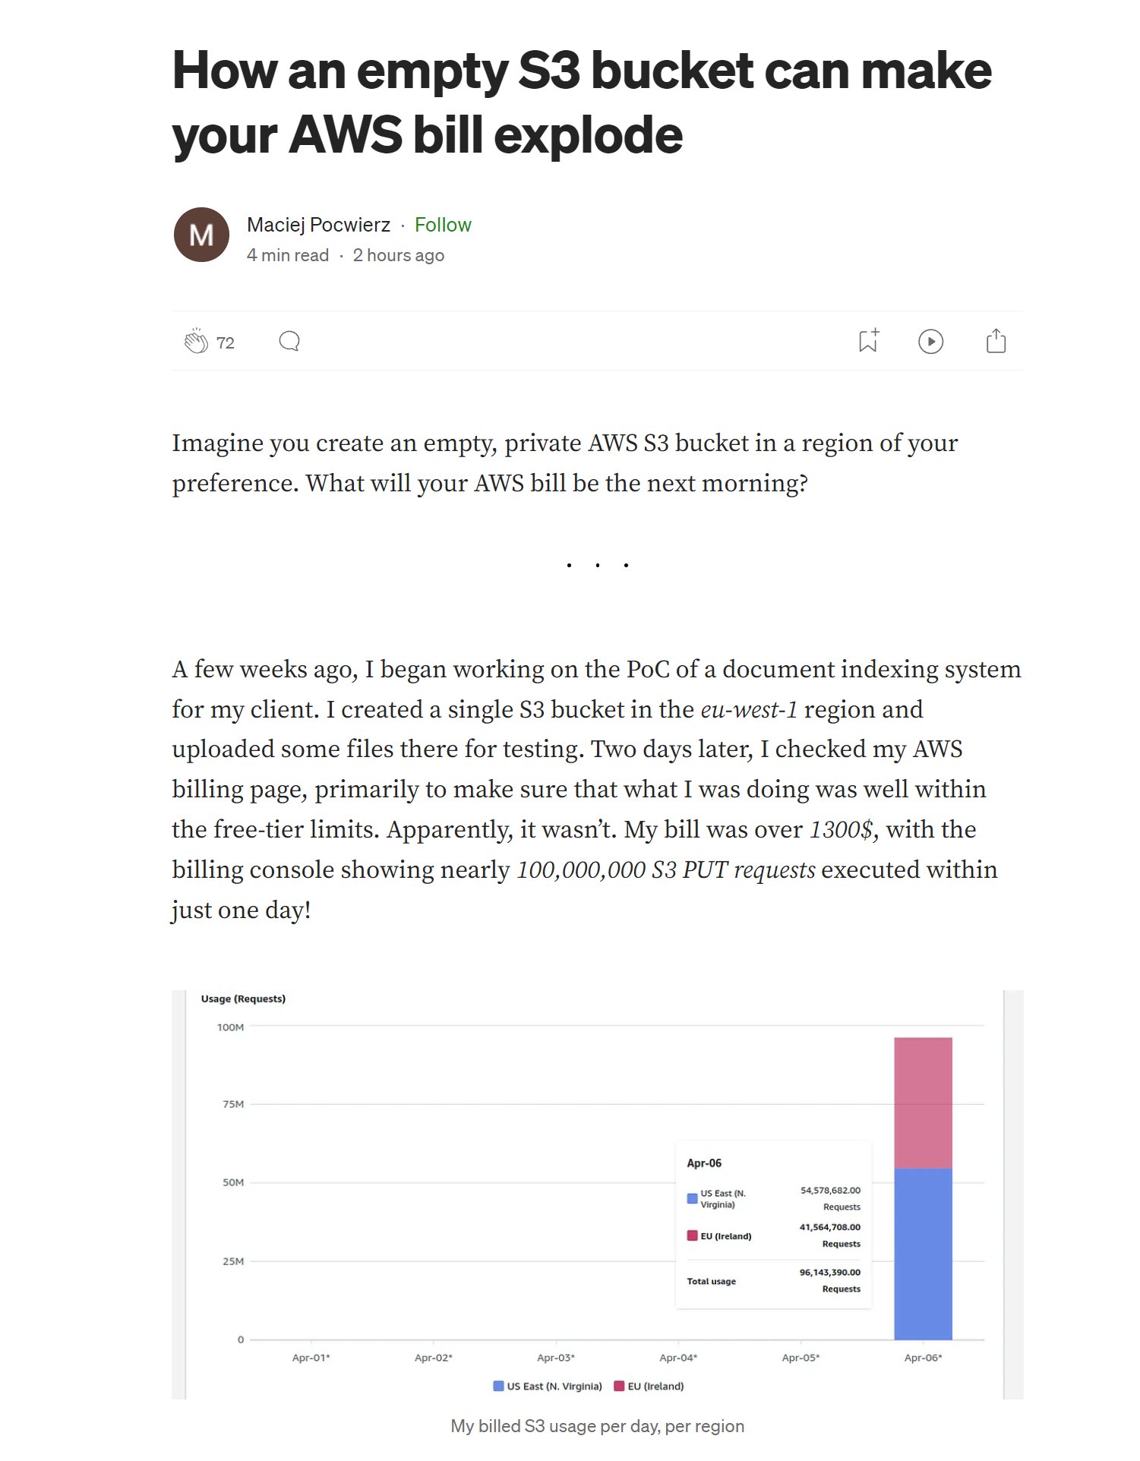Follow Maciej Pocwierz

[x=443, y=225]
